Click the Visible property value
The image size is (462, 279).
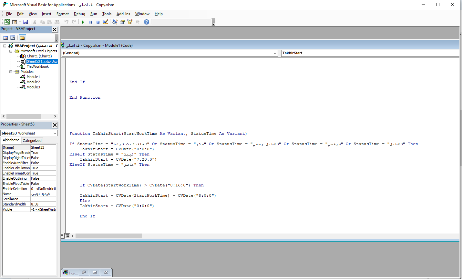coord(44,209)
